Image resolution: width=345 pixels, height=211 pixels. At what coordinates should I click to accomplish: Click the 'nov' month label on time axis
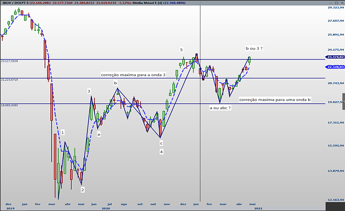point(167,204)
